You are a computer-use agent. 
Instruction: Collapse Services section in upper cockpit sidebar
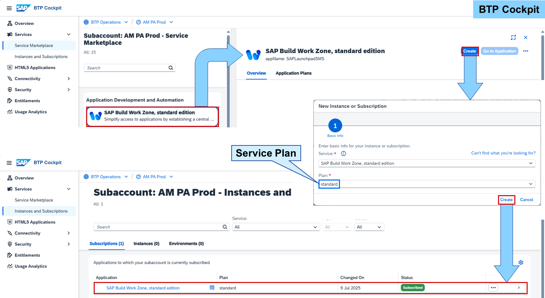[x=69, y=34]
